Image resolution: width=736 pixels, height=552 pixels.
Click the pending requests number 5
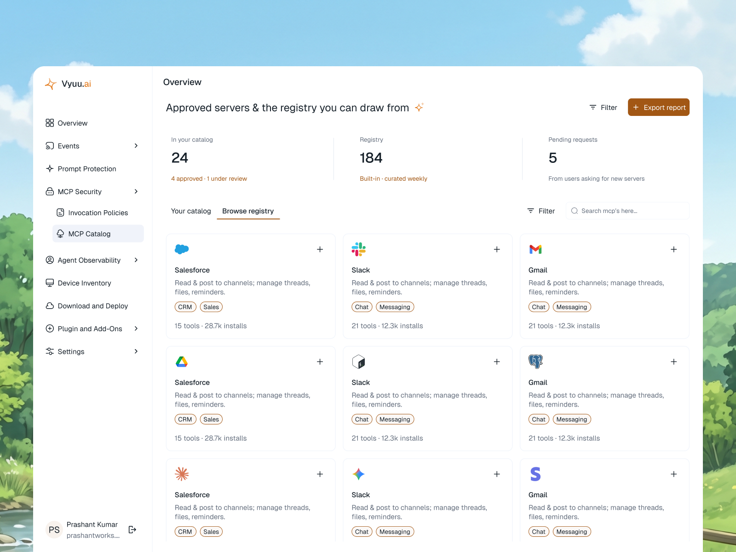tap(552, 158)
